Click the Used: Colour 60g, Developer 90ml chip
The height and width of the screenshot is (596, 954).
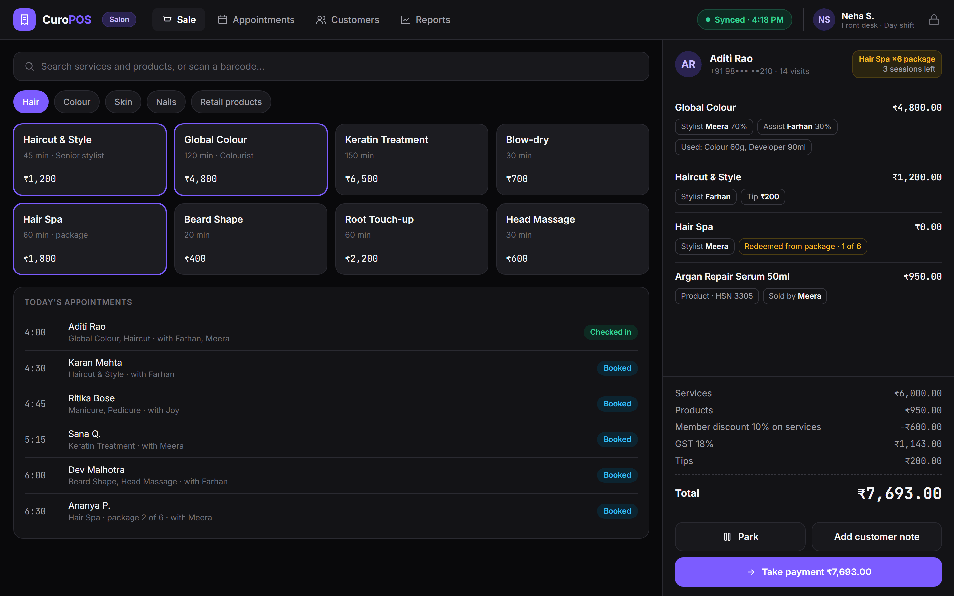click(743, 147)
